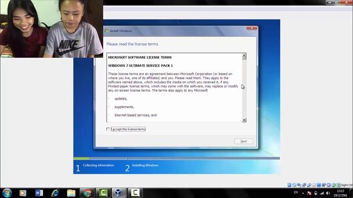Click the green setup progress bar segment

81,158
